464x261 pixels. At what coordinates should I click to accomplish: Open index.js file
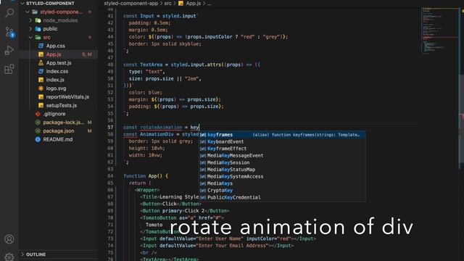(55, 80)
